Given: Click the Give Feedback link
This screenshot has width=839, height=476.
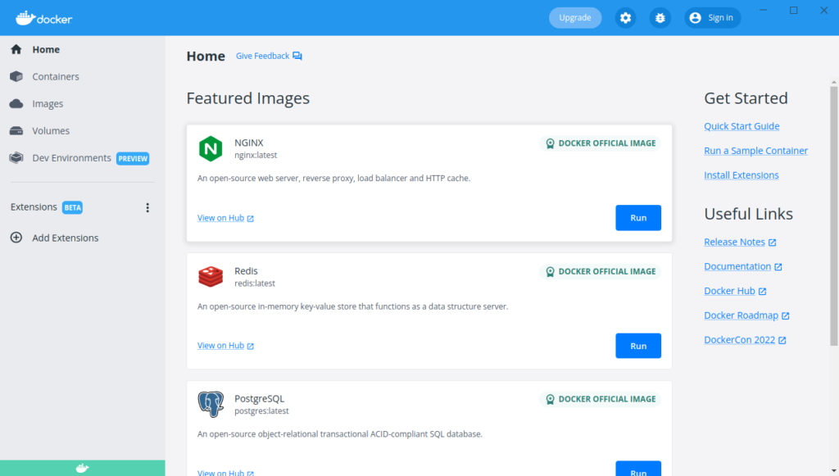Looking at the screenshot, I should (x=263, y=57).
